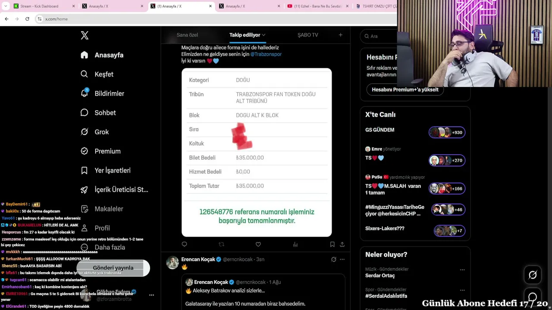Open @Trabzonspor mention link
The height and width of the screenshot is (310, 552).
[x=266, y=54]
